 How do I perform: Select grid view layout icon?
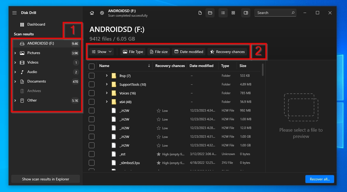233,13
